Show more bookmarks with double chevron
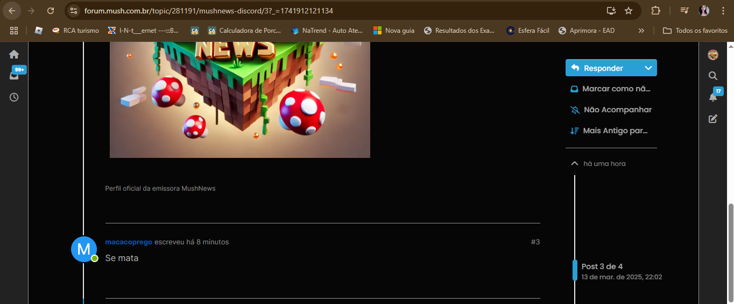Screen dimensions: 734x304 [x=641, y=31]
